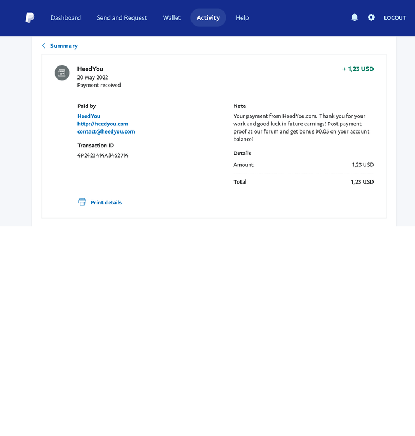415x436 pixels.
Task: Click the Amount label
Action: [x=243, y=165]
